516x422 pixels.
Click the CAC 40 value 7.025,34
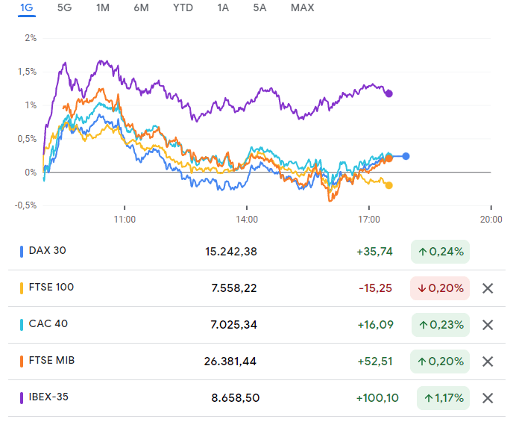coord(234,325)
